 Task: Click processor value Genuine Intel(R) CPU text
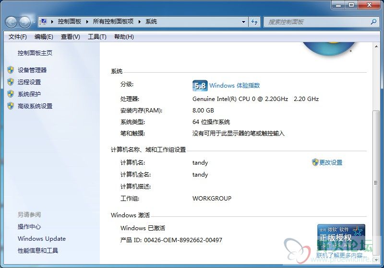click(x=255, y=99)
